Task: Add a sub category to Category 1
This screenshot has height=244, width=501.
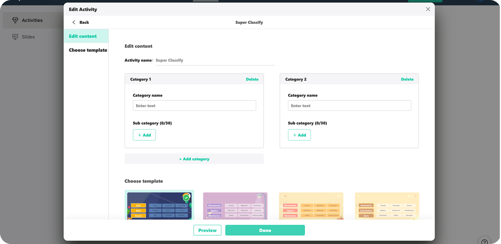Action: [x=144, y=135]
